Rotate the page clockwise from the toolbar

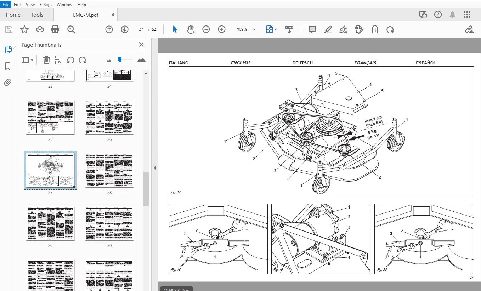tap(390, 29)
